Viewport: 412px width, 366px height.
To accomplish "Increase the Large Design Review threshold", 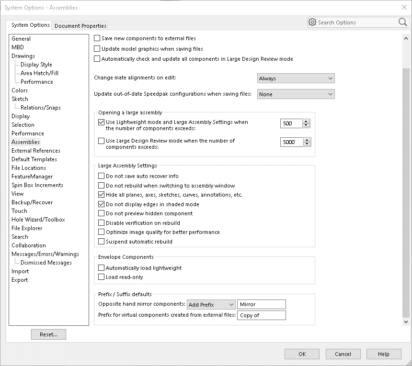I will (307, 140).
